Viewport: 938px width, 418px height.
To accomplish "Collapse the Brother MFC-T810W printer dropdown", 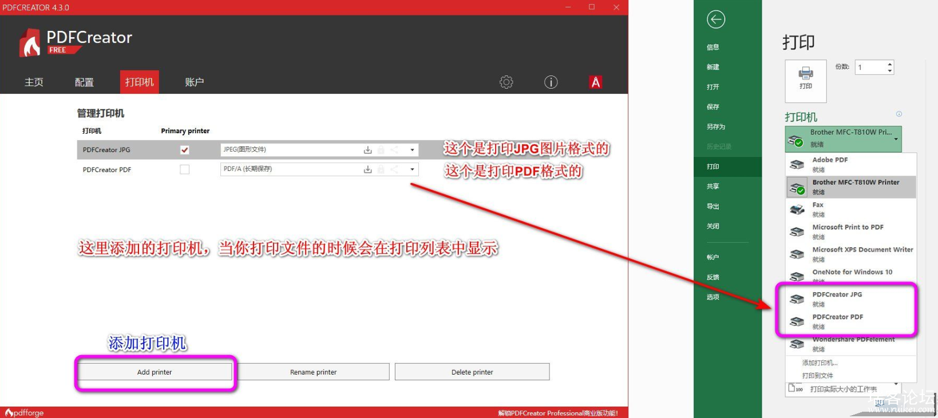I will [896, 139].
